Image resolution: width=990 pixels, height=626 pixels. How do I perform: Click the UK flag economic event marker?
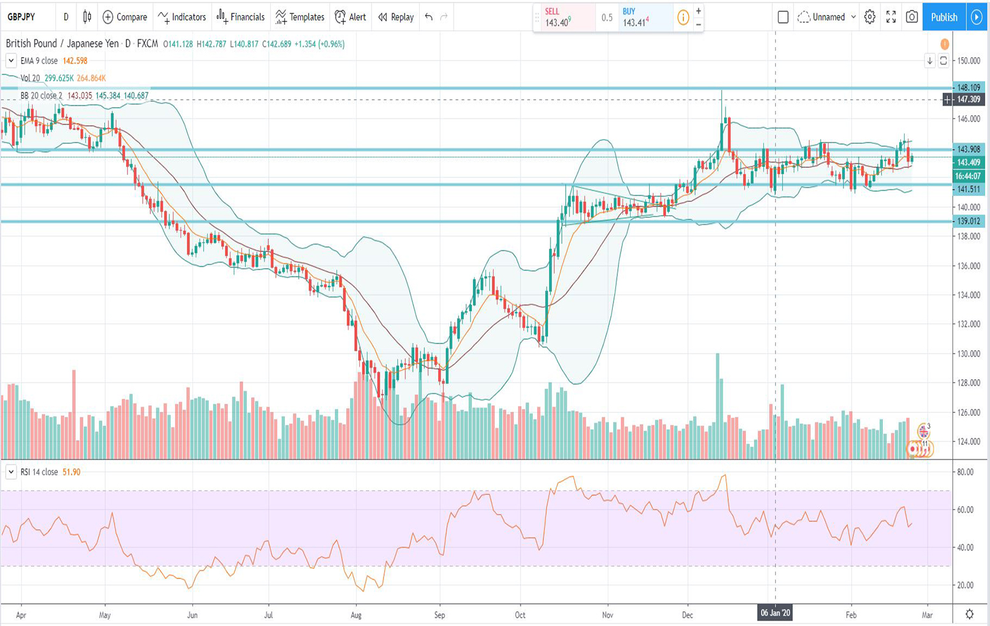pos(923,433)
